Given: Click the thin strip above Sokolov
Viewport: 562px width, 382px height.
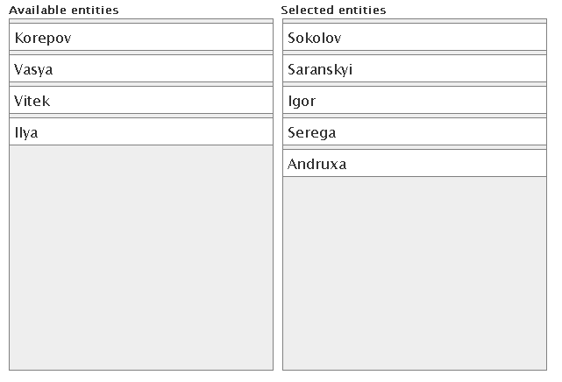Looking at the screenshot, I should [413, 21].
